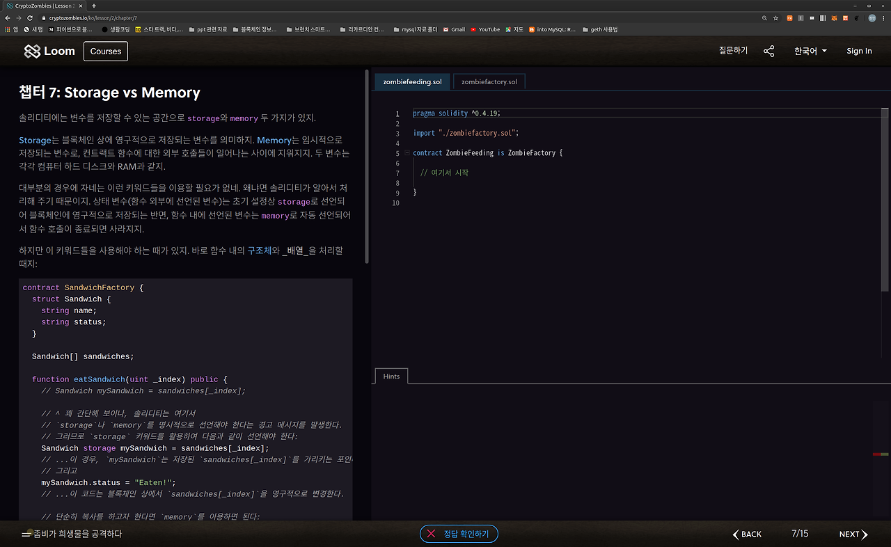Click Sign In
Viewport: 891px width, 547px height.
tap(859, 51)
